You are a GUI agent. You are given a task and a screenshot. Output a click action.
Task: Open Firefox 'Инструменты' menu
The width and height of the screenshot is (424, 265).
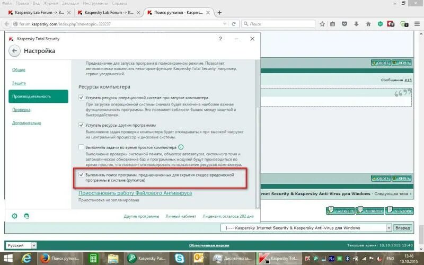95,3
